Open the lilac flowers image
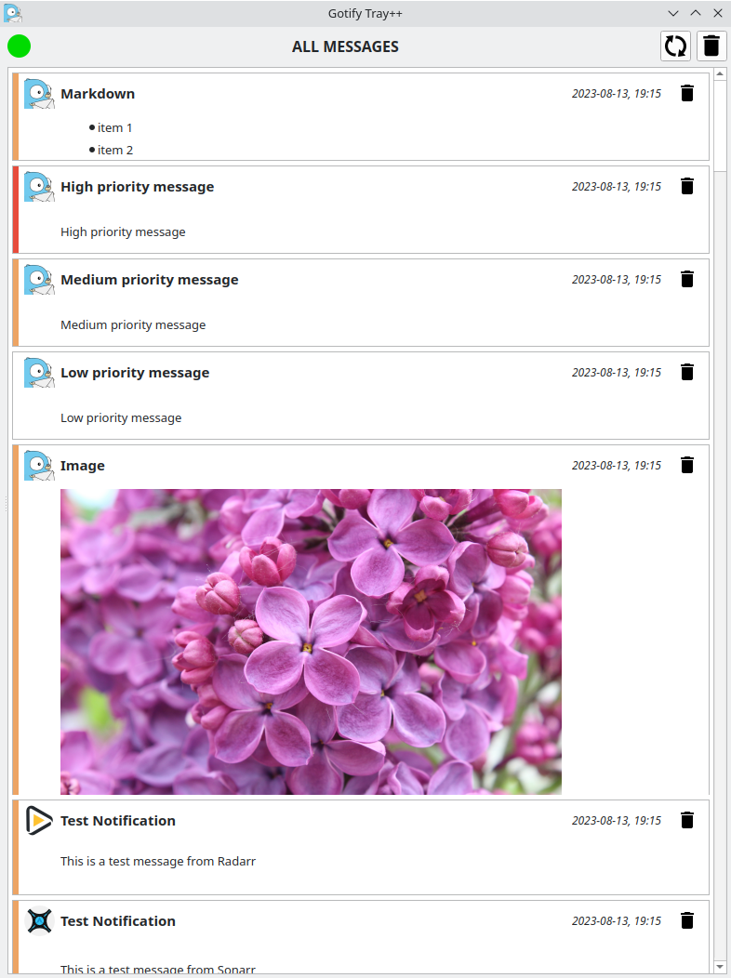731x978 pixels. tap(311, 641)
